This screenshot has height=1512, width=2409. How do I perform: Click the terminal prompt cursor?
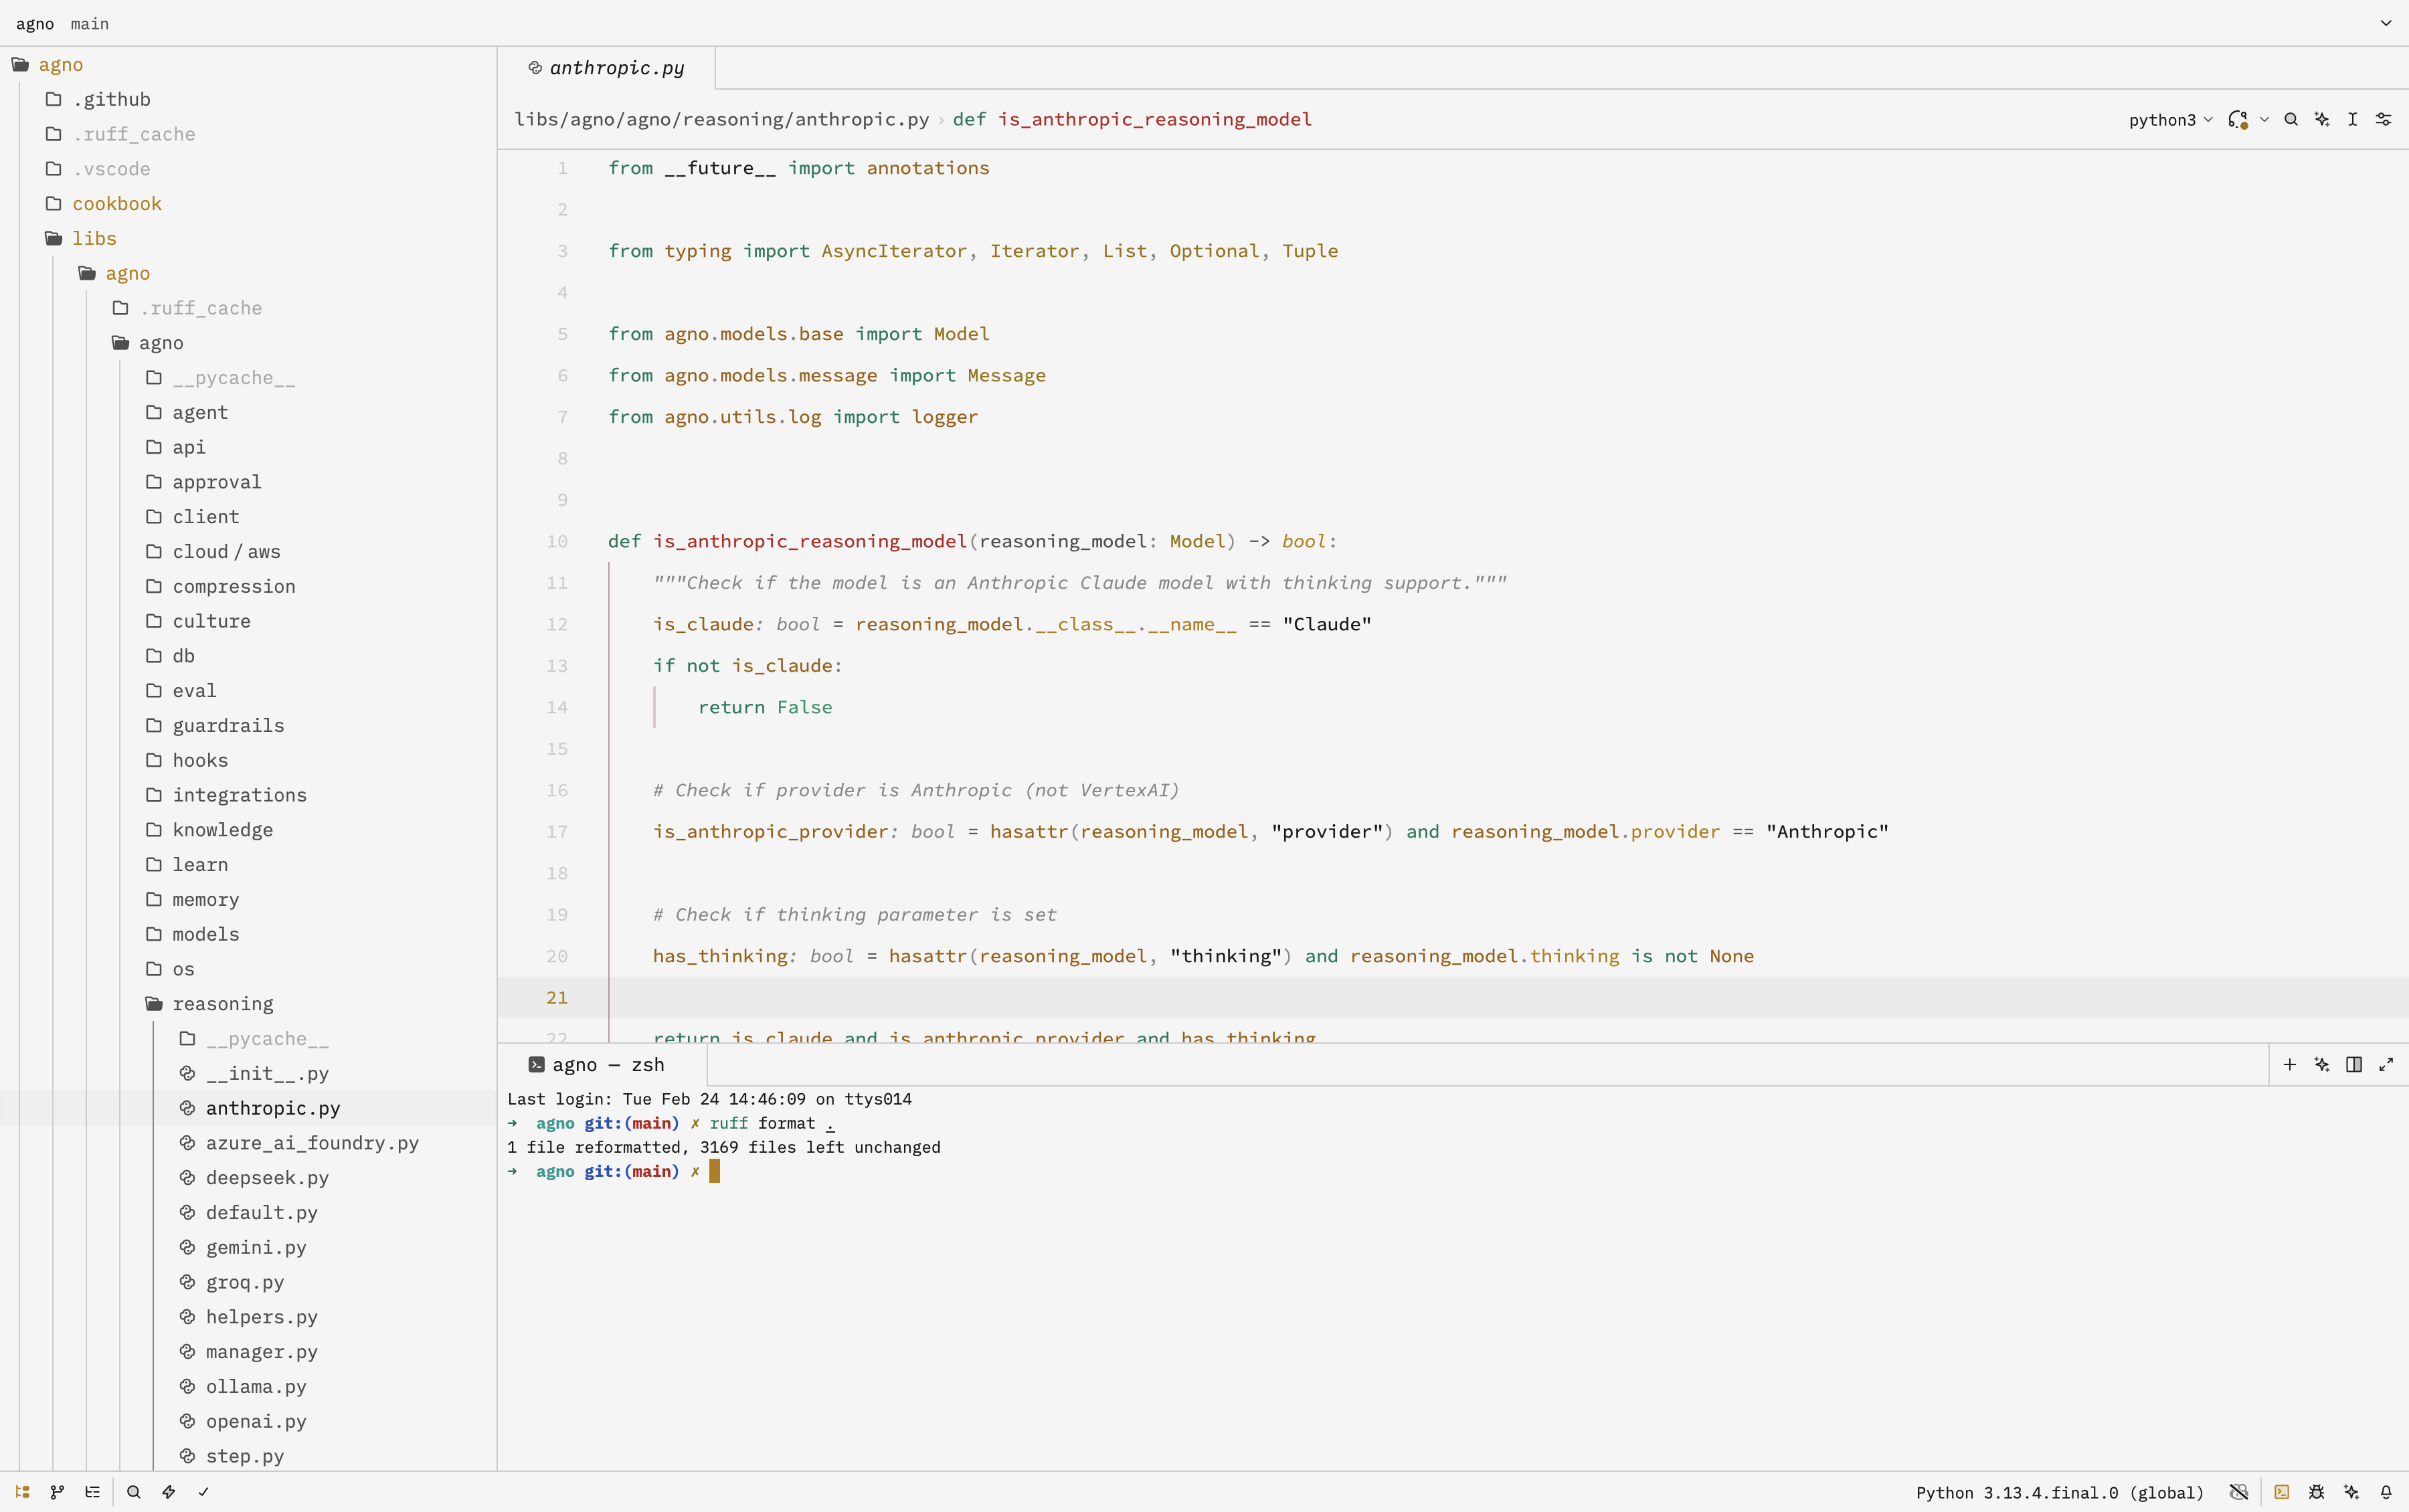pos(714,1171)
